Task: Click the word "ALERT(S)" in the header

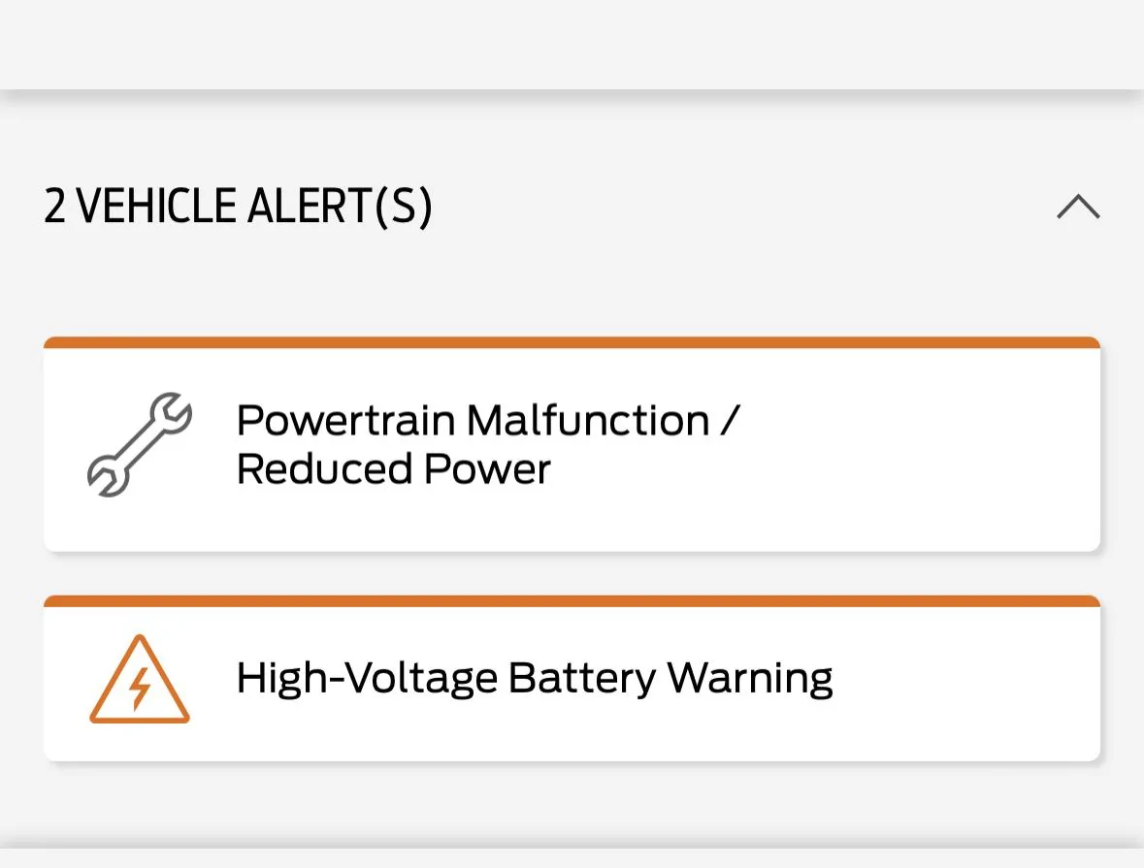Action: click(340, 207)
